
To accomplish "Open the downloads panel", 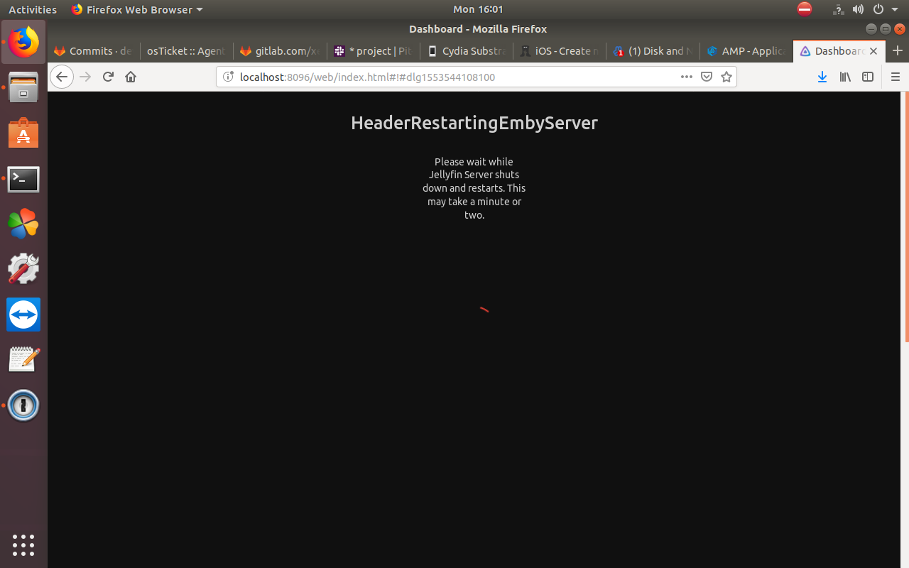I will coord(822,77).
